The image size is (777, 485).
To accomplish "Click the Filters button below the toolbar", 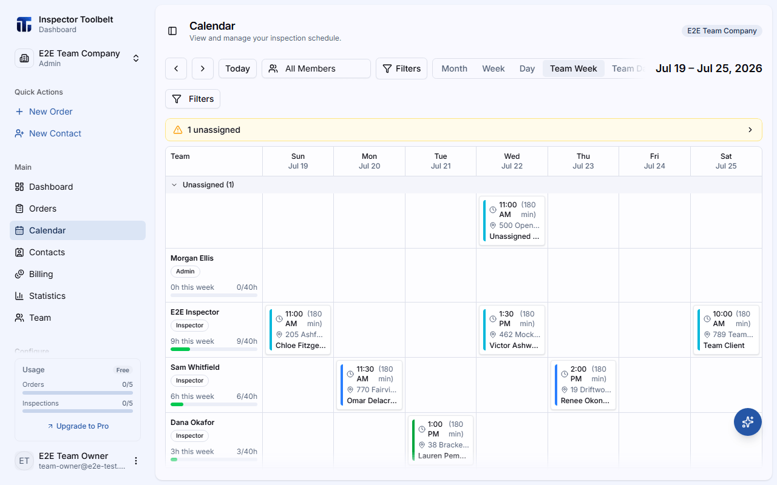I will click(192, 99).
